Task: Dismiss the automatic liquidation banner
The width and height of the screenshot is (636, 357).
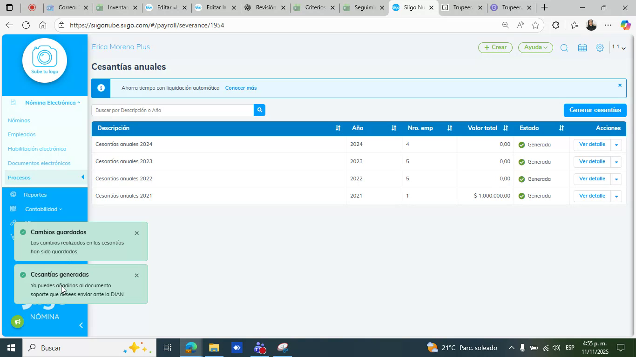Action: point(620,85)
